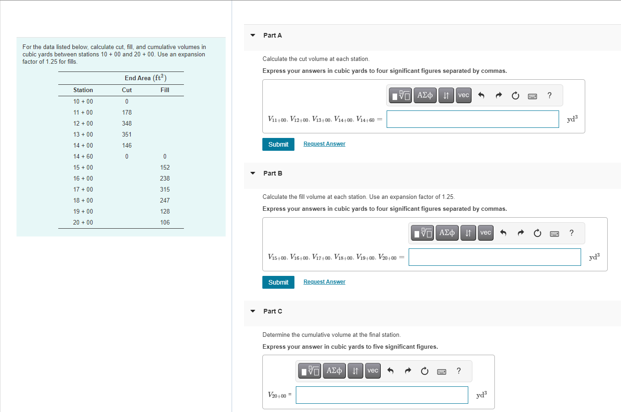The width and height of the screenshot is (621, 412).
Task: Click subscript/superscript arrows button in Part A
Action: pyautogui.click(x=446, y=95)
